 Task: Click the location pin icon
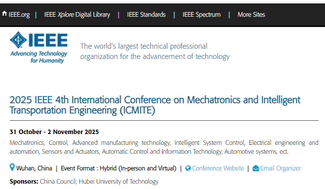tap(12, 167)
